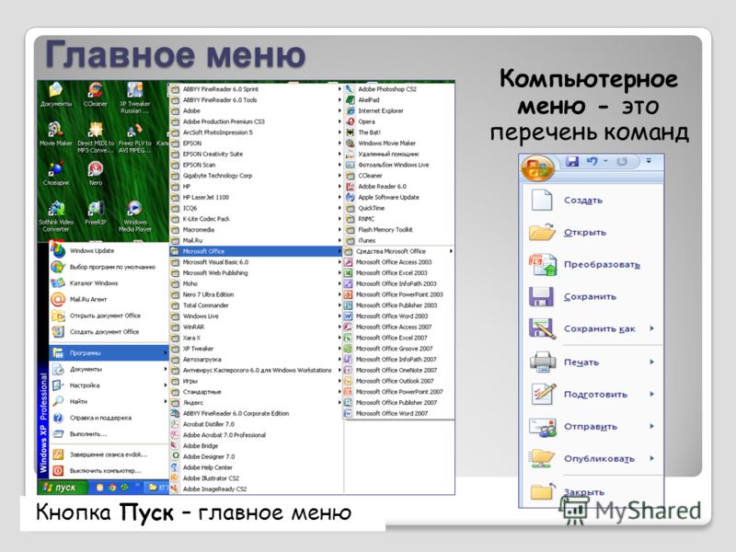Open Программы in the Start menu

pos(109,352)
